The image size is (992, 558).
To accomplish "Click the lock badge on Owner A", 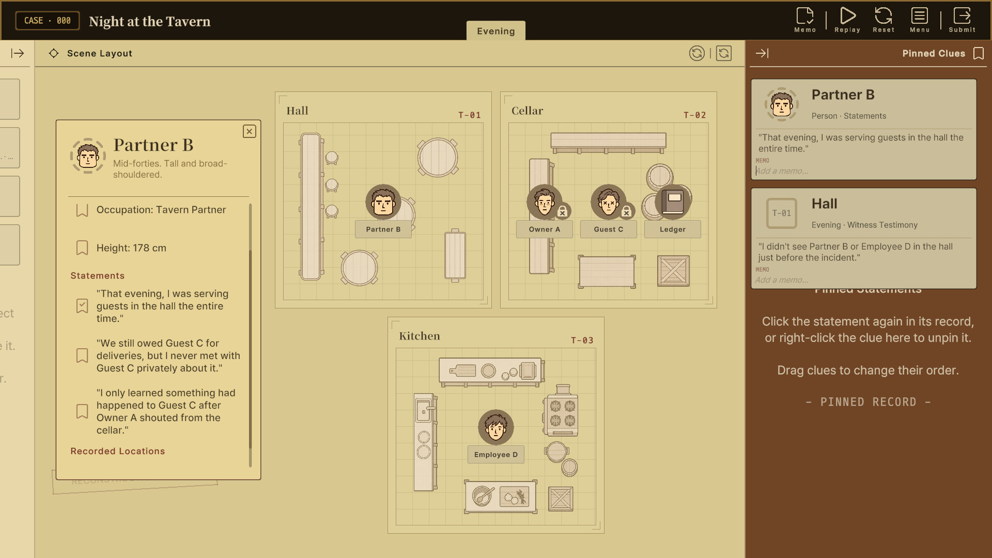I will 563,211.
